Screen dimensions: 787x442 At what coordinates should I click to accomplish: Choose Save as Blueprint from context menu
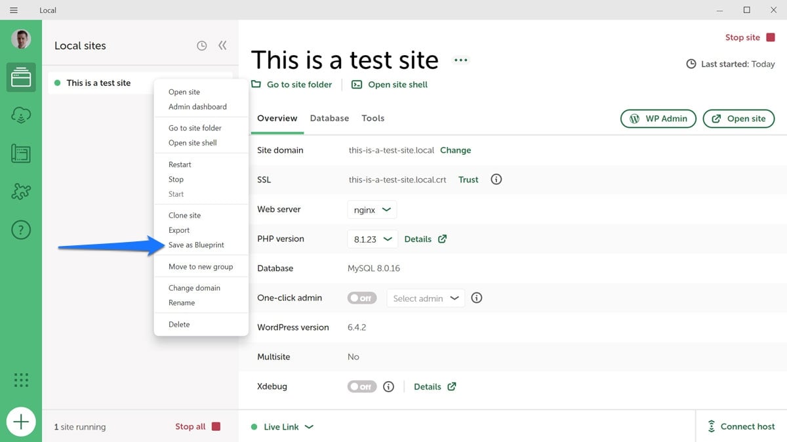pos(196,245)
